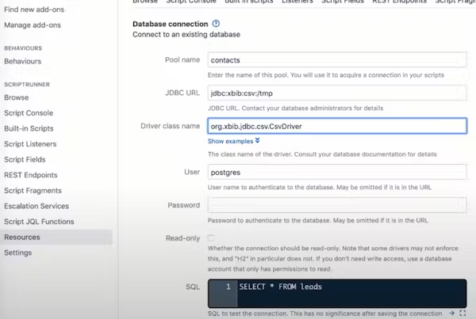Select Built-in Scripts in sidebar

29,128
